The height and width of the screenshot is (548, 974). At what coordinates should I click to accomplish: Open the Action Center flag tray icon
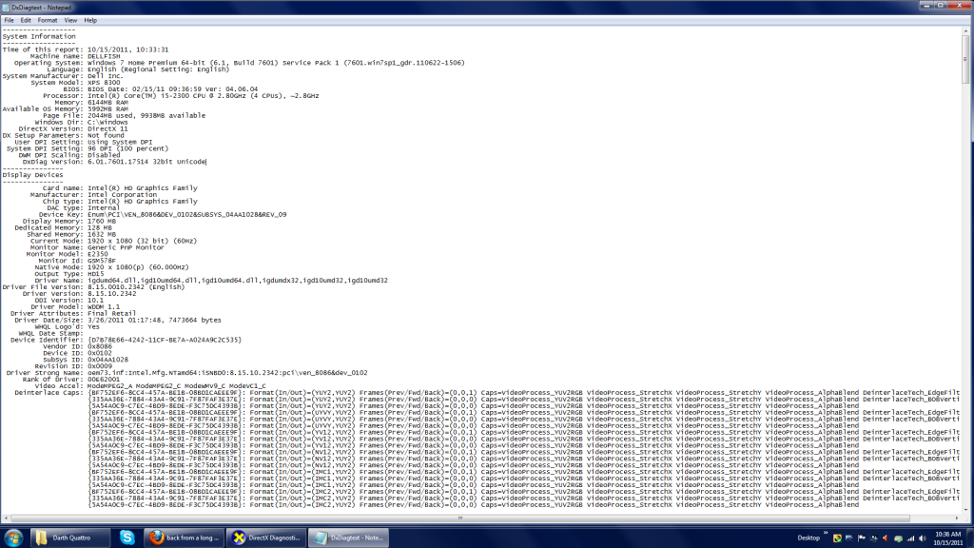[862, 538]
